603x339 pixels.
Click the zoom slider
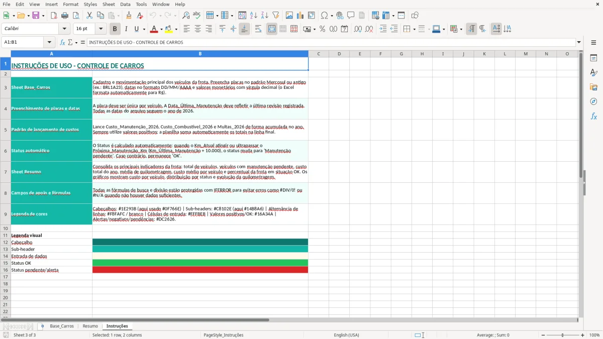point(562,335)
